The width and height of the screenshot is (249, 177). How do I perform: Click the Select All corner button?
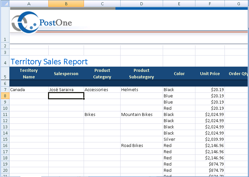pyautogui.click(x=5, y=4)
